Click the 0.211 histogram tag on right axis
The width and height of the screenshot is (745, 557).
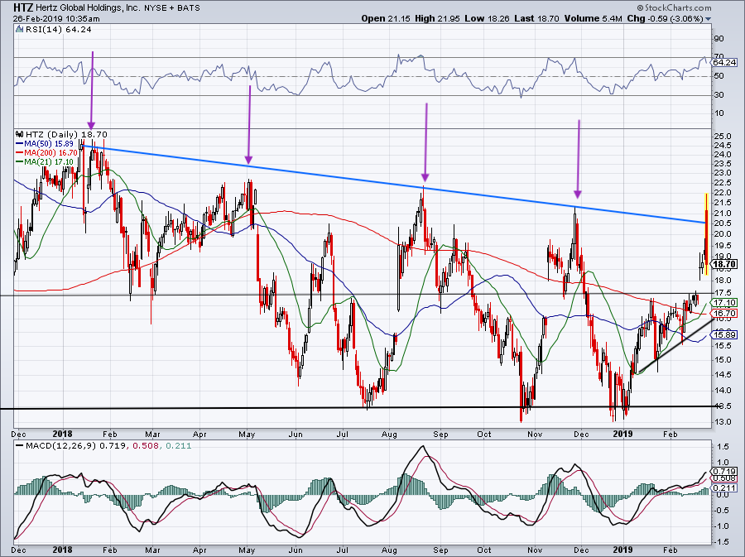[724, 487]
